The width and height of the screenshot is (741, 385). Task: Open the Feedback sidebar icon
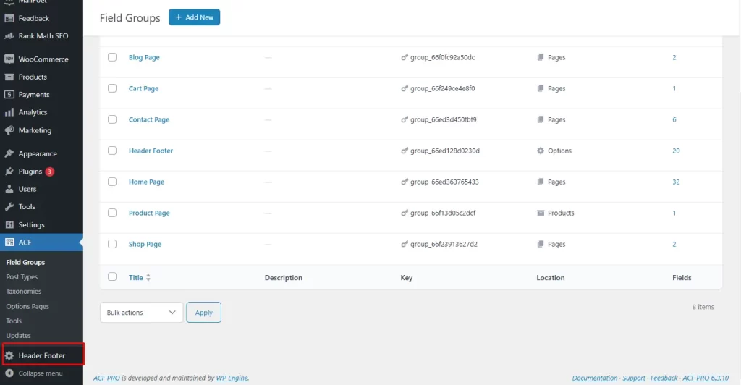coord(9,18)
